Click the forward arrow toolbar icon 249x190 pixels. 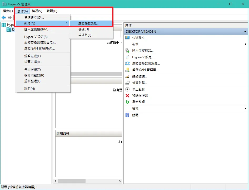pos(10,17)
